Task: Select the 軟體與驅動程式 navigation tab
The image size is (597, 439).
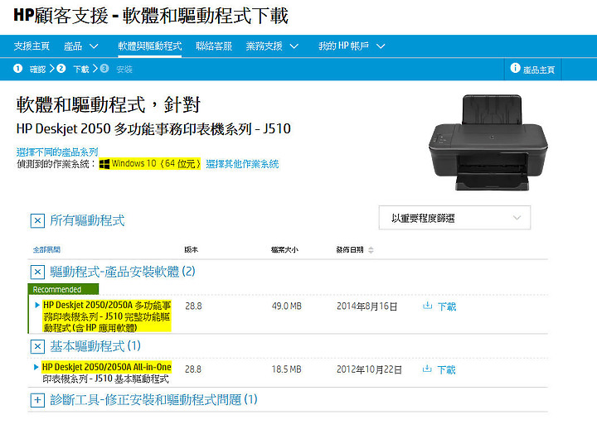Action: coord(149,46)
